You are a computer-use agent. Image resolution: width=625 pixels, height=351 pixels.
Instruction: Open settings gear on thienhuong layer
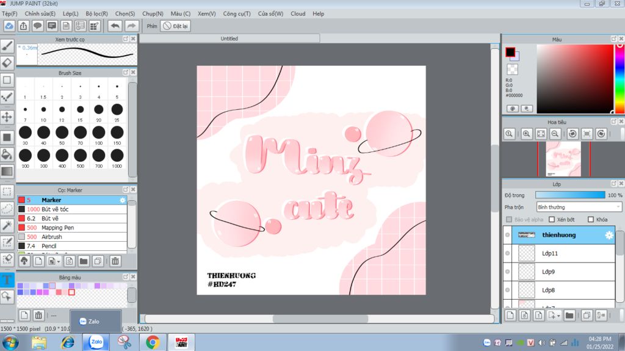[x=609, y=235]
